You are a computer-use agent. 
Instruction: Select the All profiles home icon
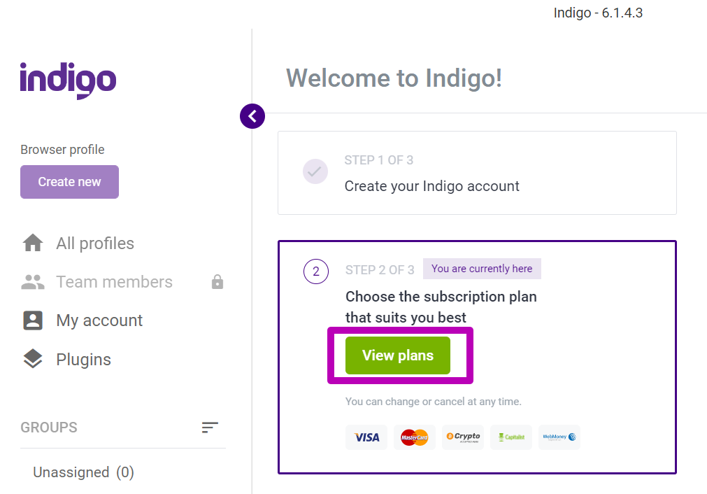(x=33, y=243)
